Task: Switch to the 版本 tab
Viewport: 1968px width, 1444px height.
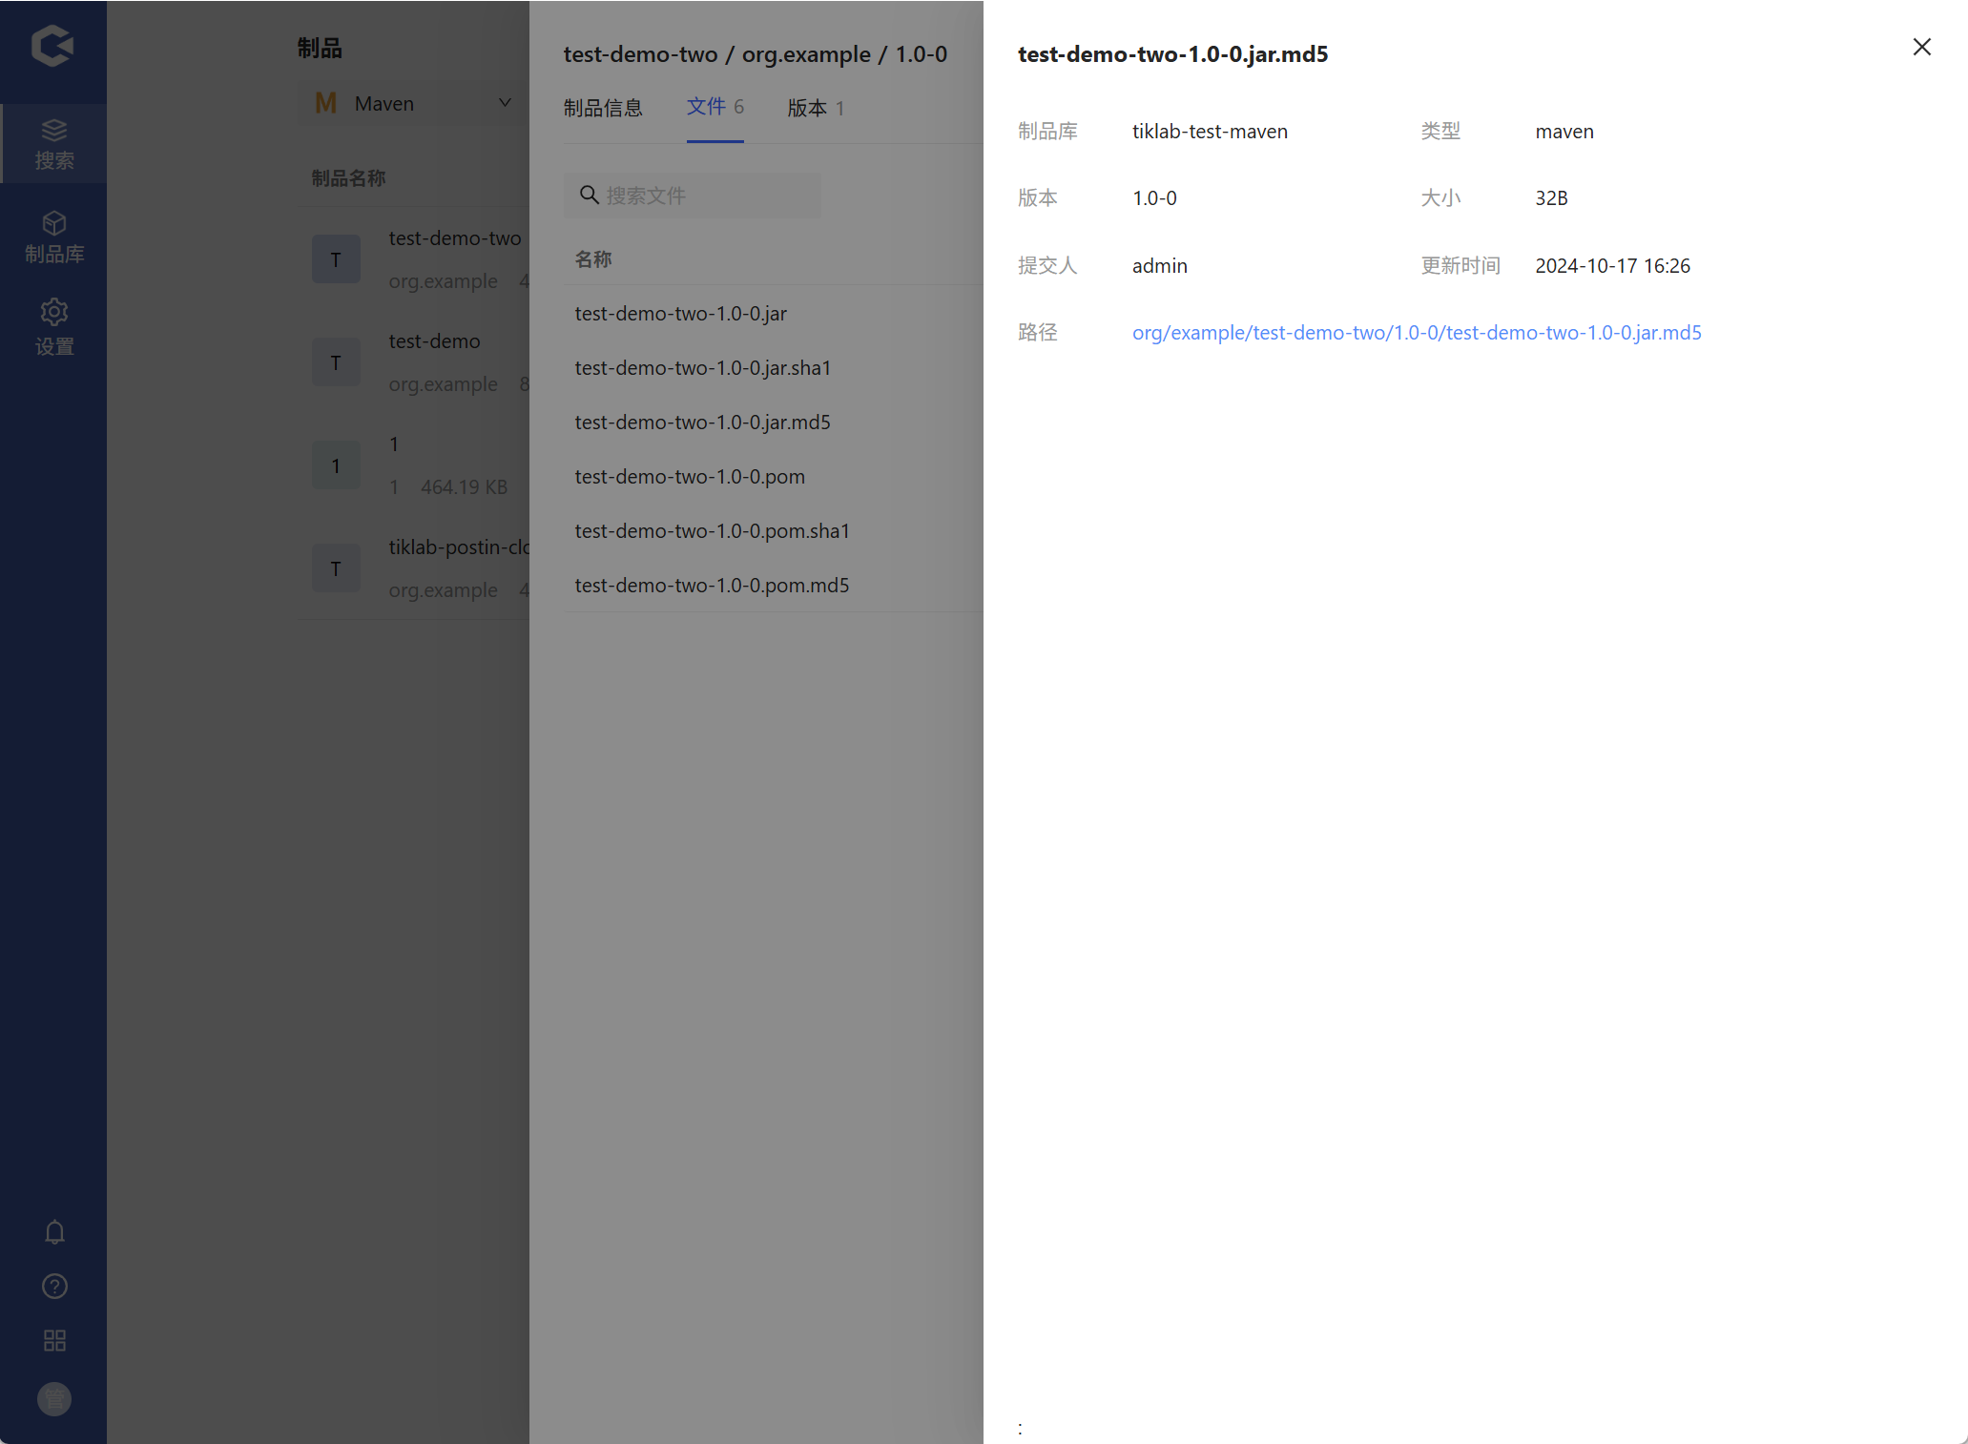Action: click(x=815, y=108)
